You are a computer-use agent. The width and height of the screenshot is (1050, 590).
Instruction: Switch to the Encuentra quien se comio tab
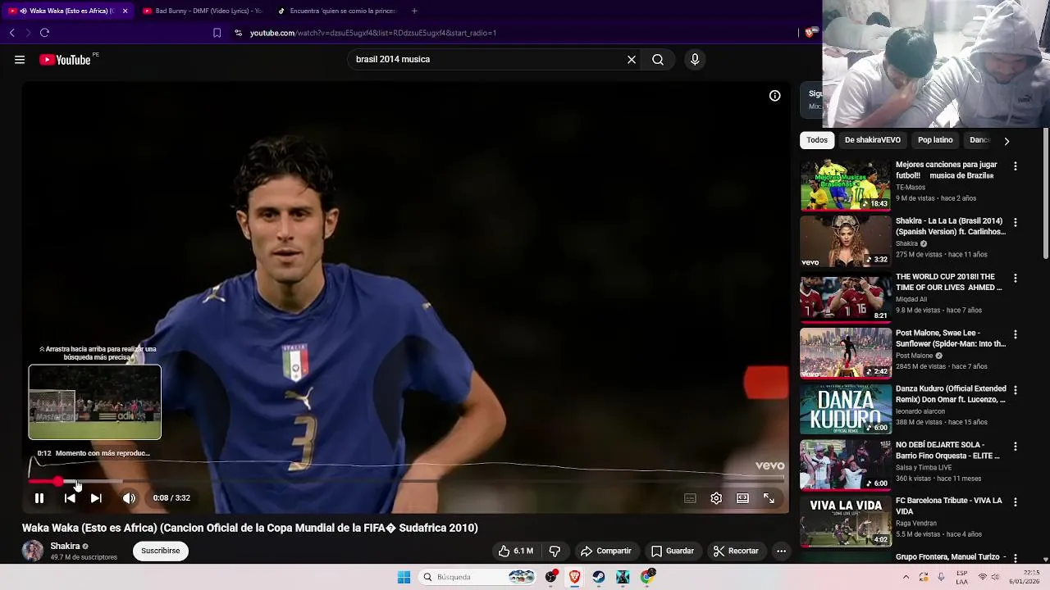(338, 11)
